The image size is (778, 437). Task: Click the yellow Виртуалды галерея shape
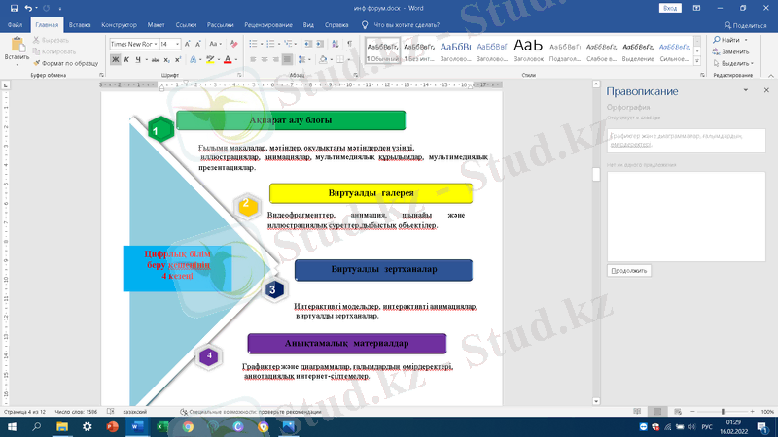click(x=371, y=193)
